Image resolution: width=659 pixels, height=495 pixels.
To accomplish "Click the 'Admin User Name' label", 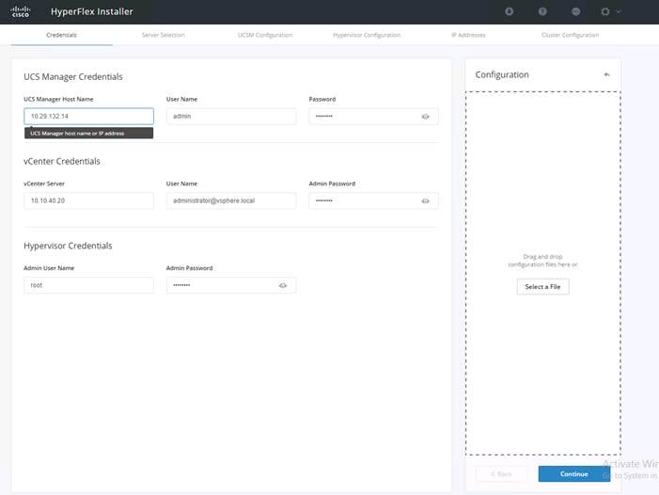I will (49, 268).
